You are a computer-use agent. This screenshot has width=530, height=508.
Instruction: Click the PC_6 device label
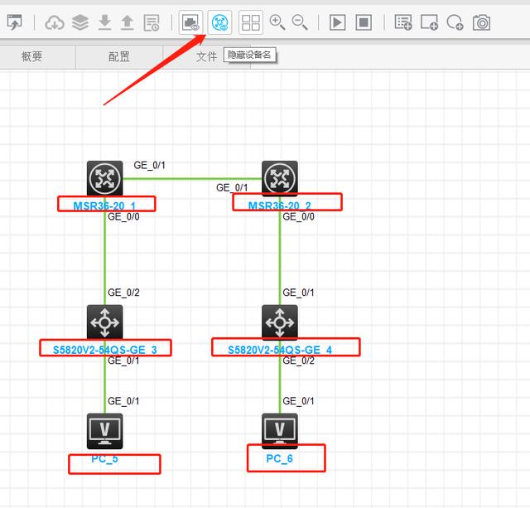pyautogui.click(x=279, y=458)
